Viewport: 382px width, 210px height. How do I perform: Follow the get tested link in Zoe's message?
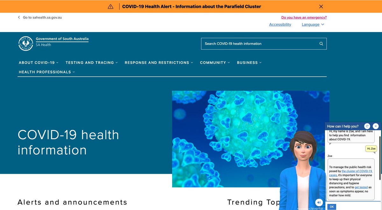point(361,187)
